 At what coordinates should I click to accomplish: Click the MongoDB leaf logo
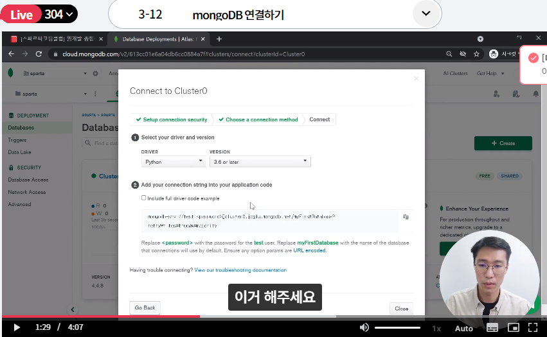(10, 73)
